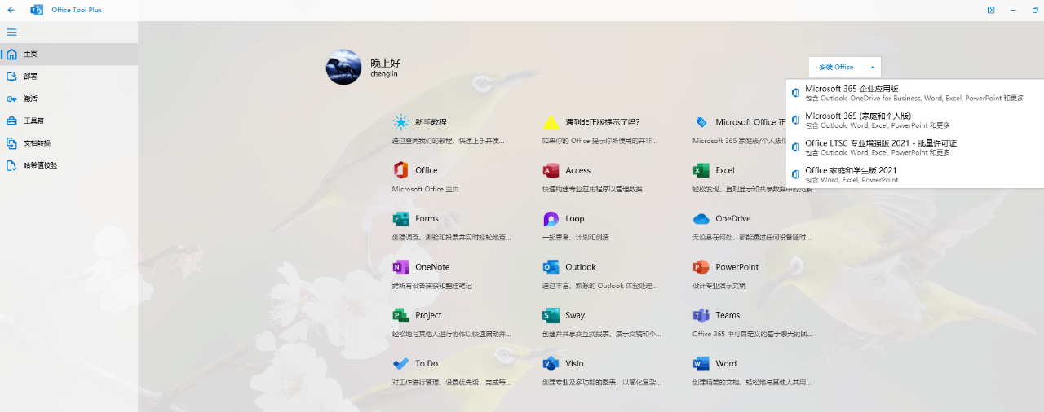The image size is (1044, 412).
Task: Open the PowerPoint app icon
Action: 701,267
